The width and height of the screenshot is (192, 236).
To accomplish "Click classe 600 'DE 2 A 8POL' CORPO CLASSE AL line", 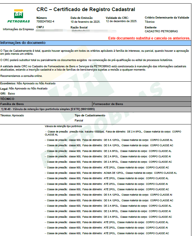I will tap(108, 206).
